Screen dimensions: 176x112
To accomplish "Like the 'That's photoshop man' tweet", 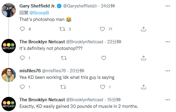I will (x=102, y=29).
